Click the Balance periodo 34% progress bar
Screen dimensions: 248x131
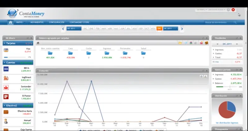(227, 87)
